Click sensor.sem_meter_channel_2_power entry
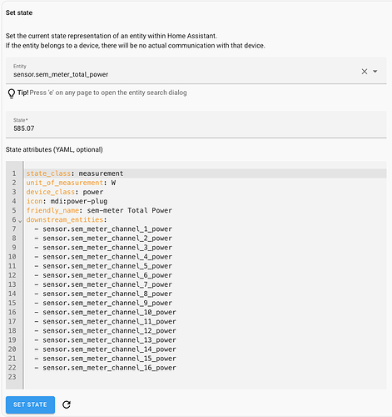 (107, 239)
